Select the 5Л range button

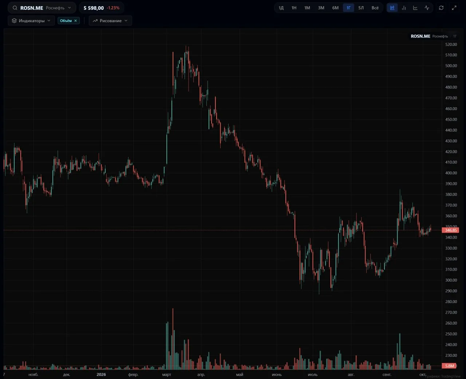pos(361,8)
